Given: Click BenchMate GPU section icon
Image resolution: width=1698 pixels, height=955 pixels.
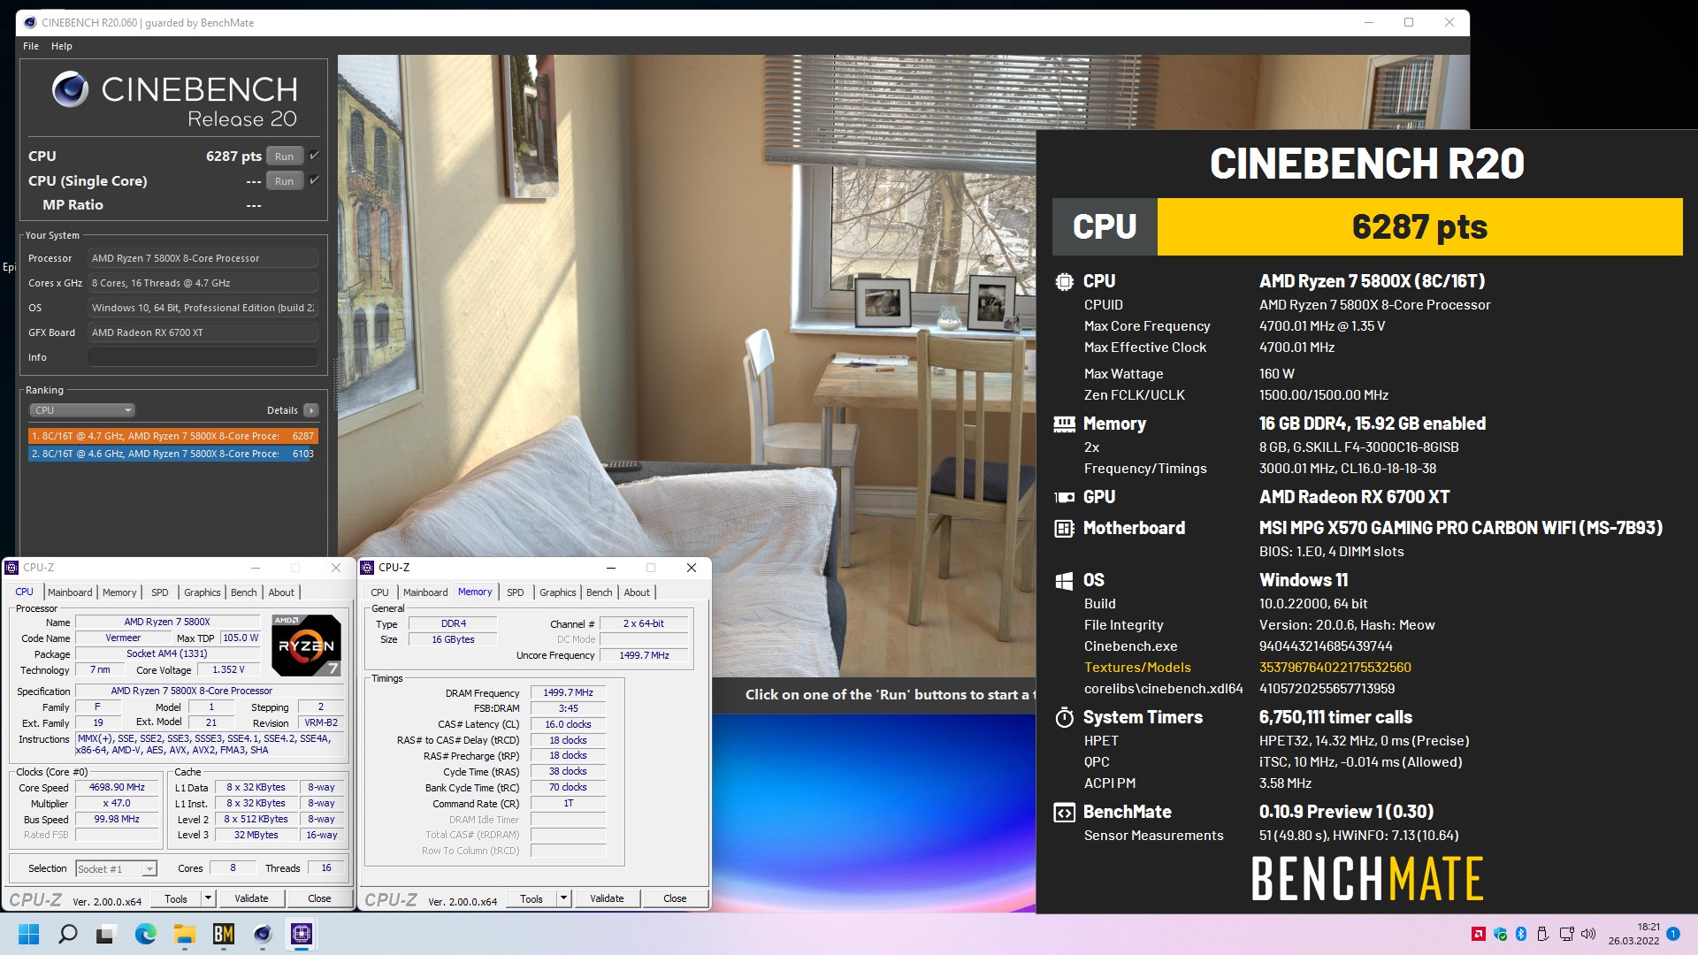Looking at the screenshot, I should [1065, 498].
